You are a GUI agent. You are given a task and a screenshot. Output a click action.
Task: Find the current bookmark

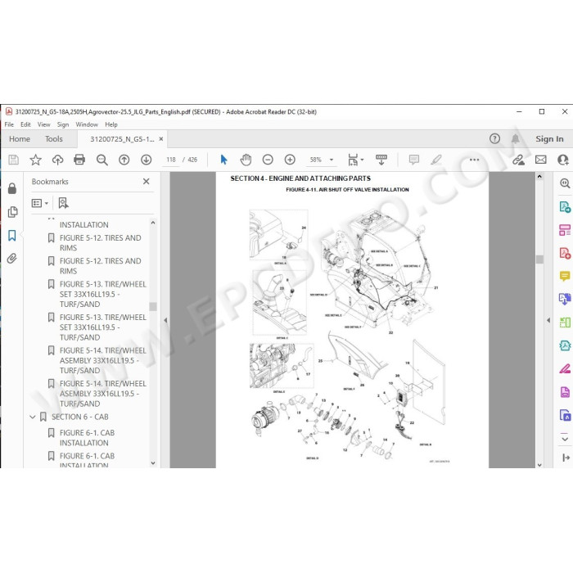(63, 203)
